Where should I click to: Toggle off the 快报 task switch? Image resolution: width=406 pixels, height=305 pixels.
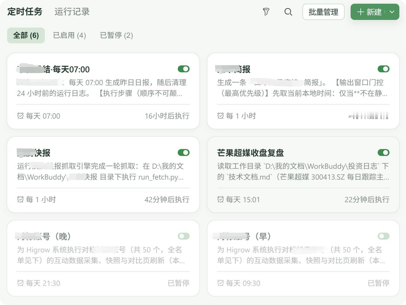(x=184, y=153)
